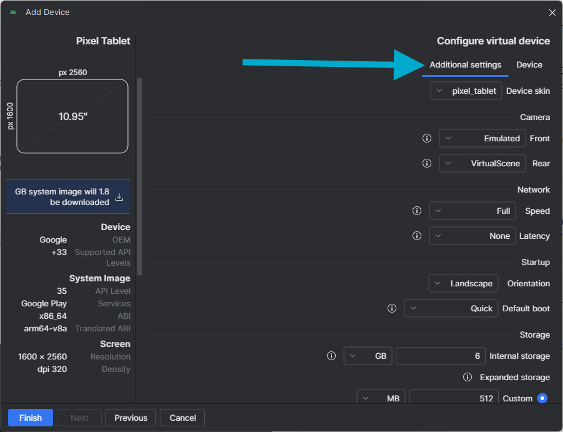The height and width of the screenshot is (432, 563).
Task: Click the info icon beside Expanded storage
Action: tap(467, 377)
